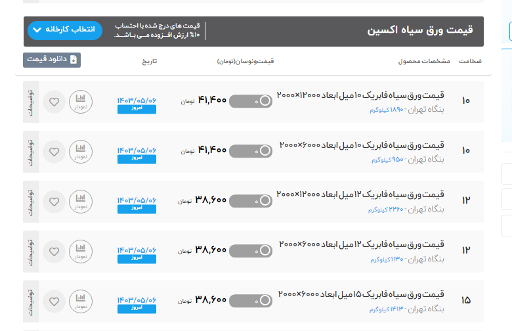Image resolution: width=512 pixels, height=331 pixels.
Task: Switch the price toggle for 12mm 2000×12000 sheet
Action: click(x=251, y=200)
